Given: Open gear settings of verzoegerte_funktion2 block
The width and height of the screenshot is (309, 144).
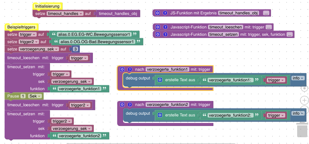Looking at the screenshot, I should (x=122, y=105).
